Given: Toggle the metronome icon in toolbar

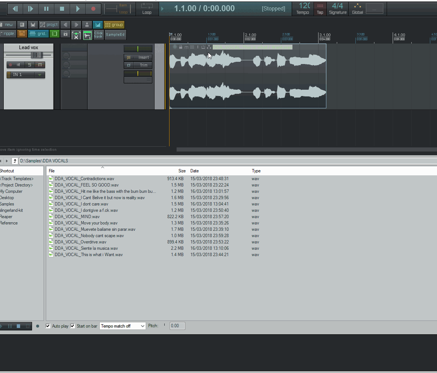Looking at the screenshot, I should [87, 25].
